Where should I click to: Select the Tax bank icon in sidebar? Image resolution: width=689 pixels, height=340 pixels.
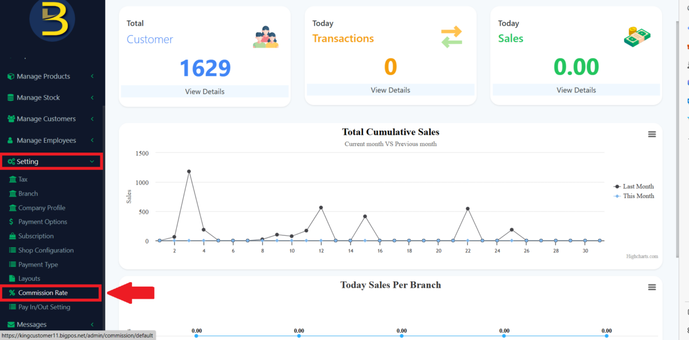click(x=13, y=179)
